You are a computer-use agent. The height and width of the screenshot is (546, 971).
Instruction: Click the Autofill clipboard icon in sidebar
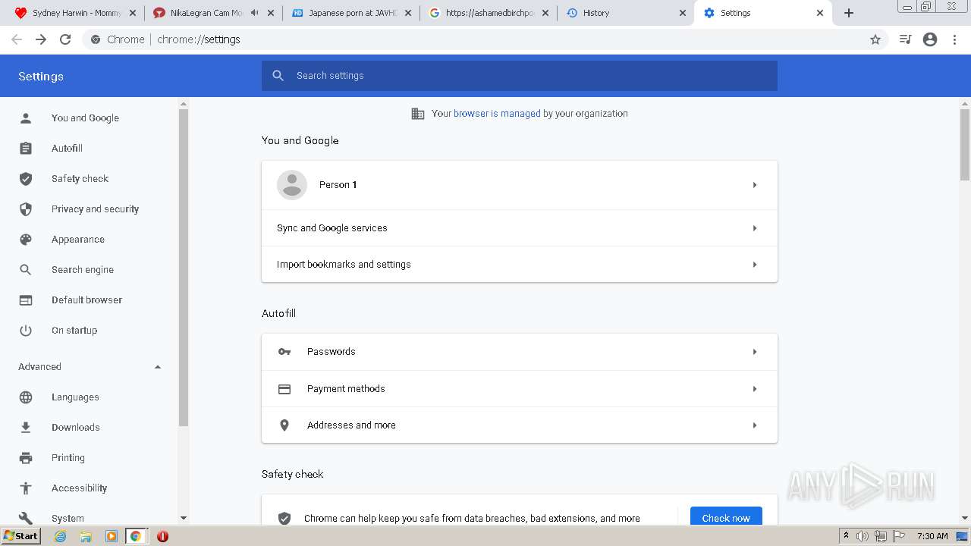coord(26,149)
